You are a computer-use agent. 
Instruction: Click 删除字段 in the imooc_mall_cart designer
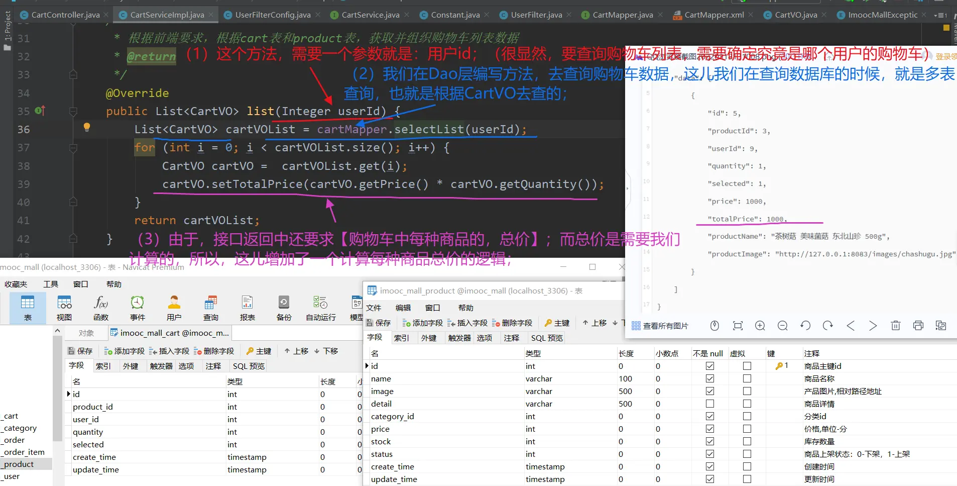pyautogui.click(x=214, y=351)
